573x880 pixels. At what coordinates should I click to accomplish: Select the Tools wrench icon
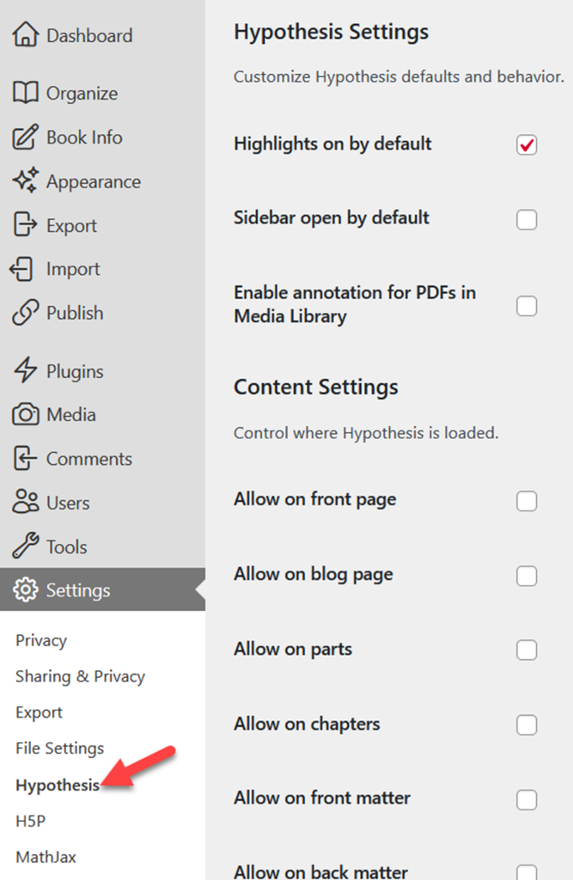click(x=26, y=546)
